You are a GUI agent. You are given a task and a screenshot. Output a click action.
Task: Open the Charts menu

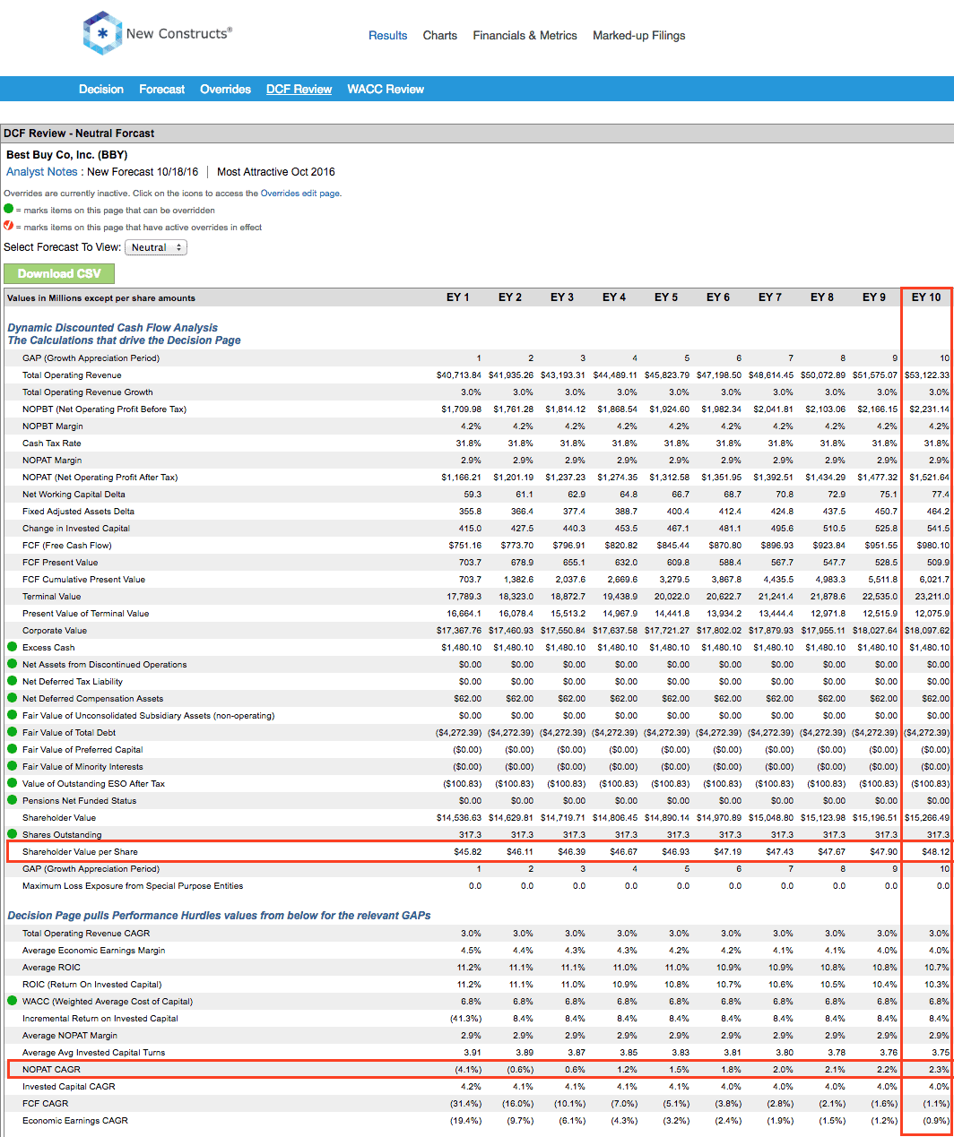(x=440, y=36)
